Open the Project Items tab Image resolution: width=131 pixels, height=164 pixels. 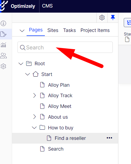pos(95,30)
